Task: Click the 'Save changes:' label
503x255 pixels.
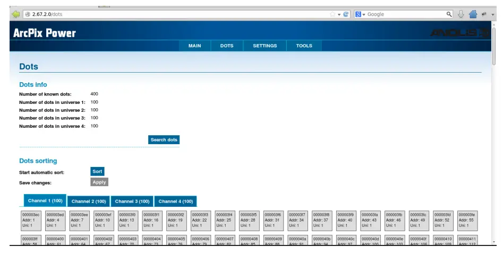Action: coord(35,183)
